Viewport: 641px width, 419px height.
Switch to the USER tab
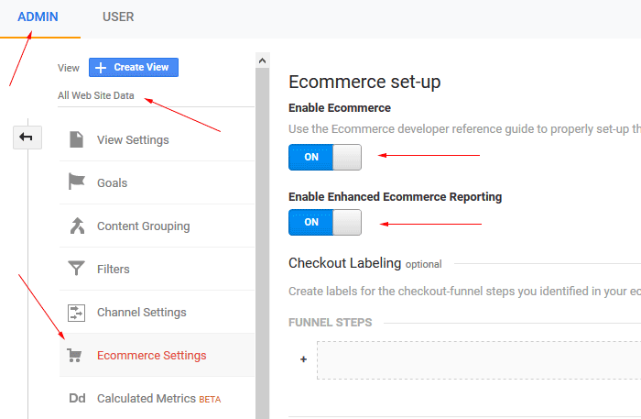118,17
